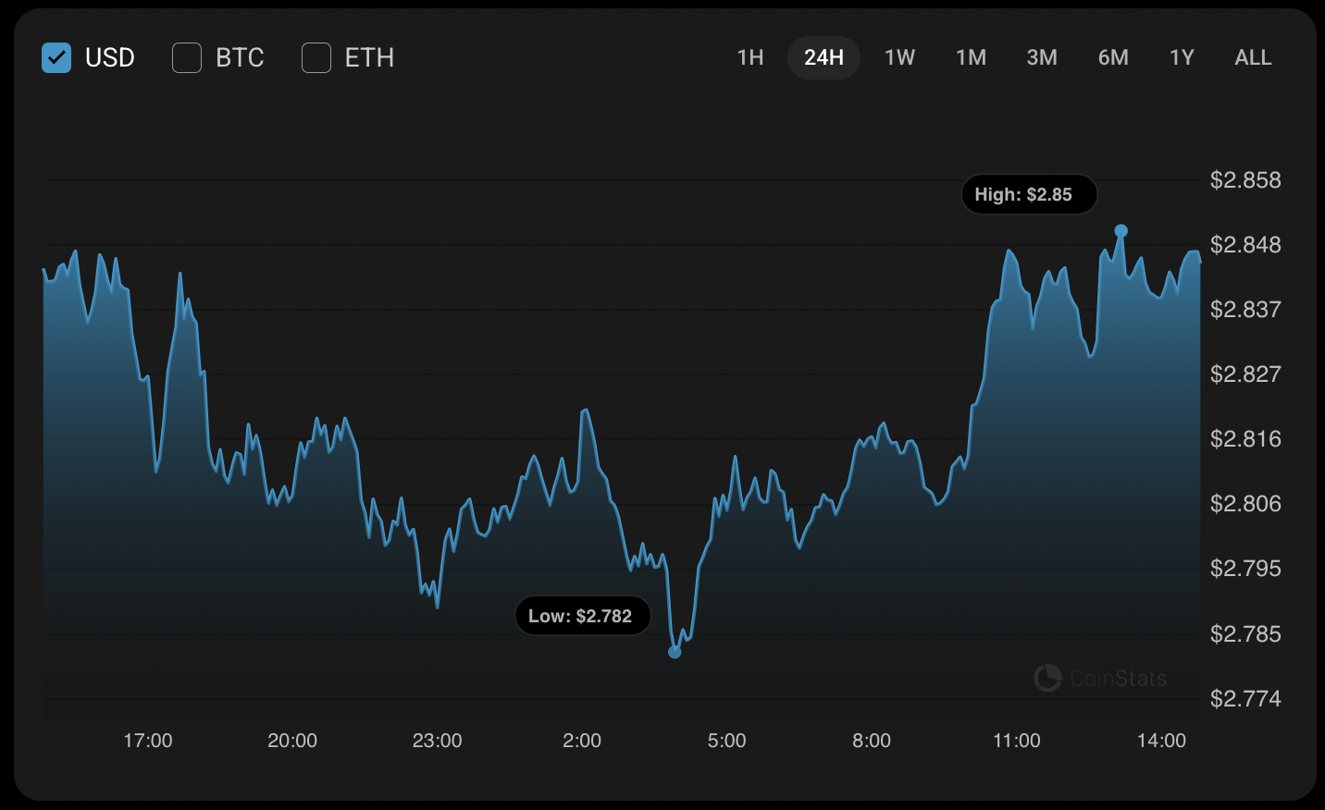The width and height of the screenshot is (1325, 810).
Task: Click the CoinStats watermark text
Action: pyautogui.click(x=1118, y=678)
